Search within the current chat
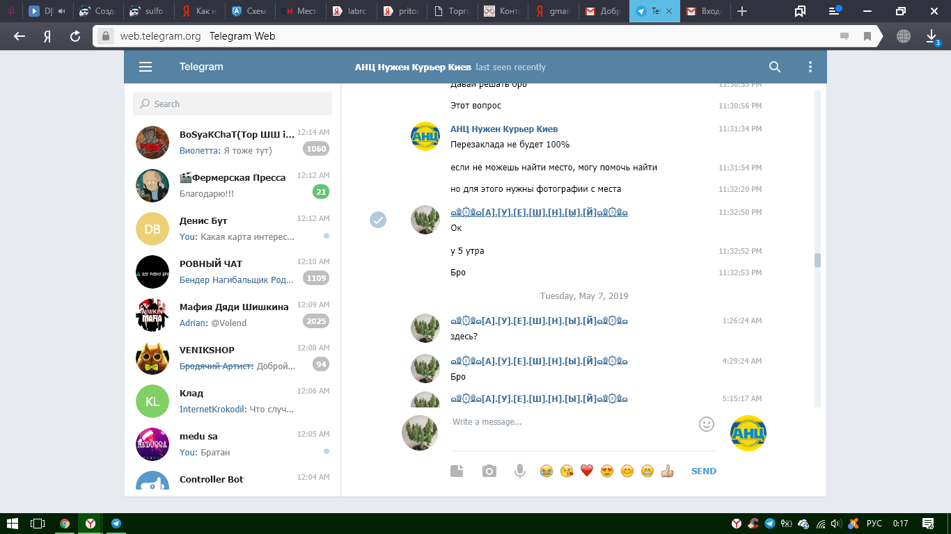The height and width of the screenshot is (534, 951). [775, 67]
